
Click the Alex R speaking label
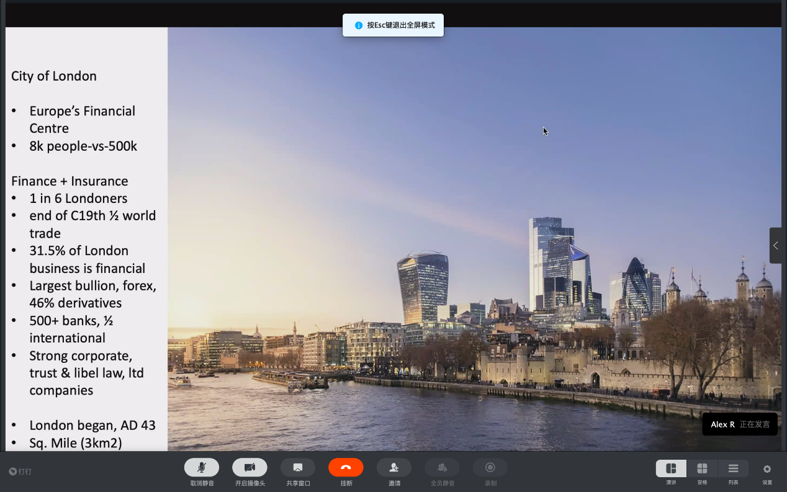point(739,424)
